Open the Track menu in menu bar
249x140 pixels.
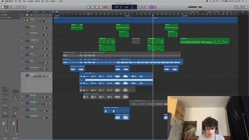click(24, 1)
